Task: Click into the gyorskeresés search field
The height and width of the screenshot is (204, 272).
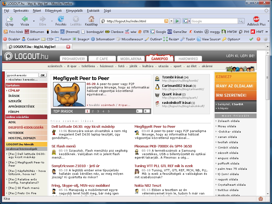Action: point(22,75)
